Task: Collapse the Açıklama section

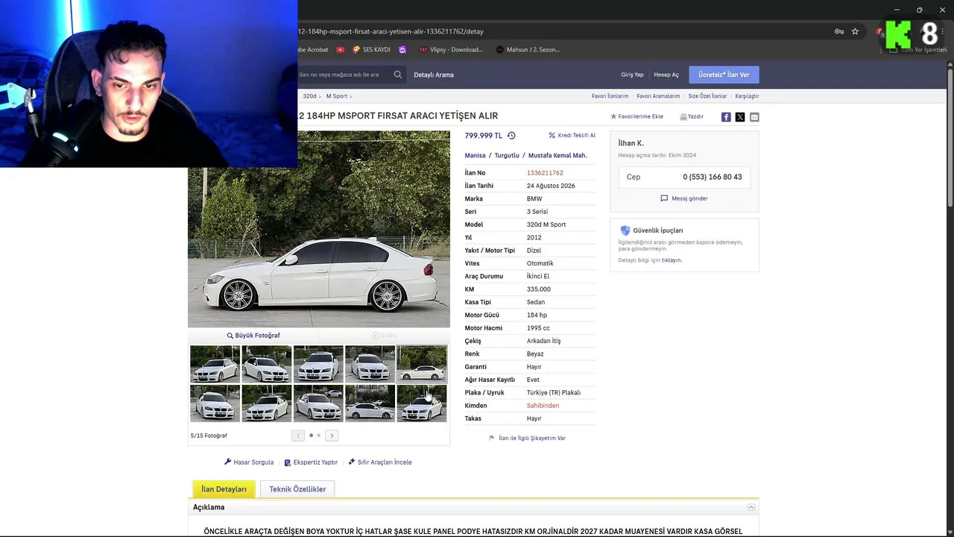Action: point(751,507)
